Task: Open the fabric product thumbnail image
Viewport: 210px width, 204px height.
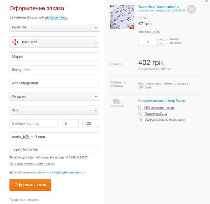Action: [122, 17]
